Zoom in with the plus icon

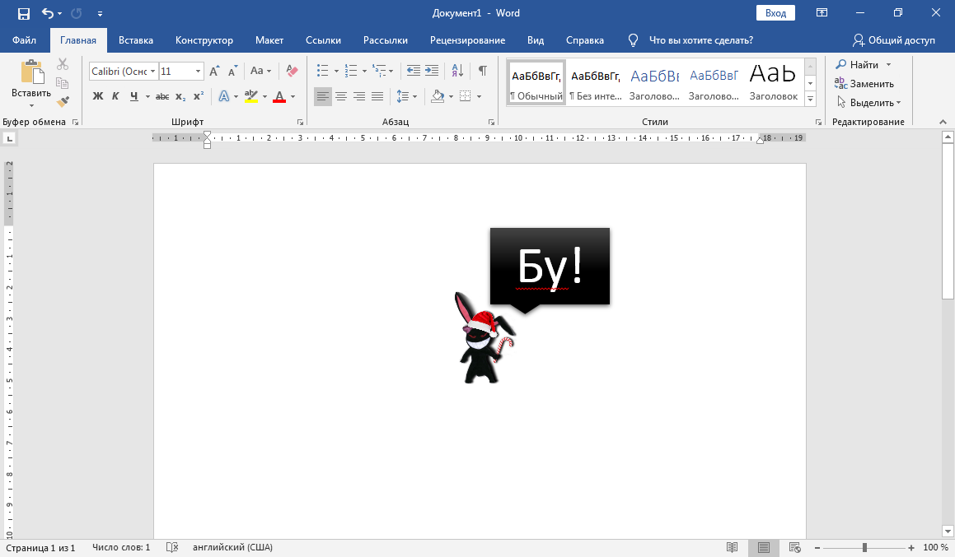(911, 548)
